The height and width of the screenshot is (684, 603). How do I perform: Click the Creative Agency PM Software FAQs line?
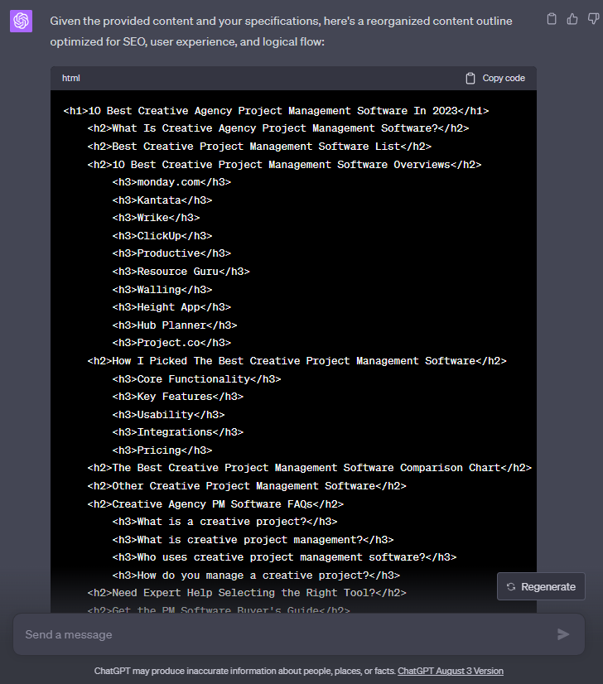[x=215, y=504]
